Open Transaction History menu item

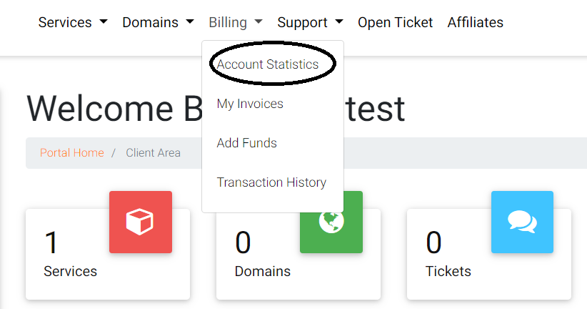[x=271, y=182]
